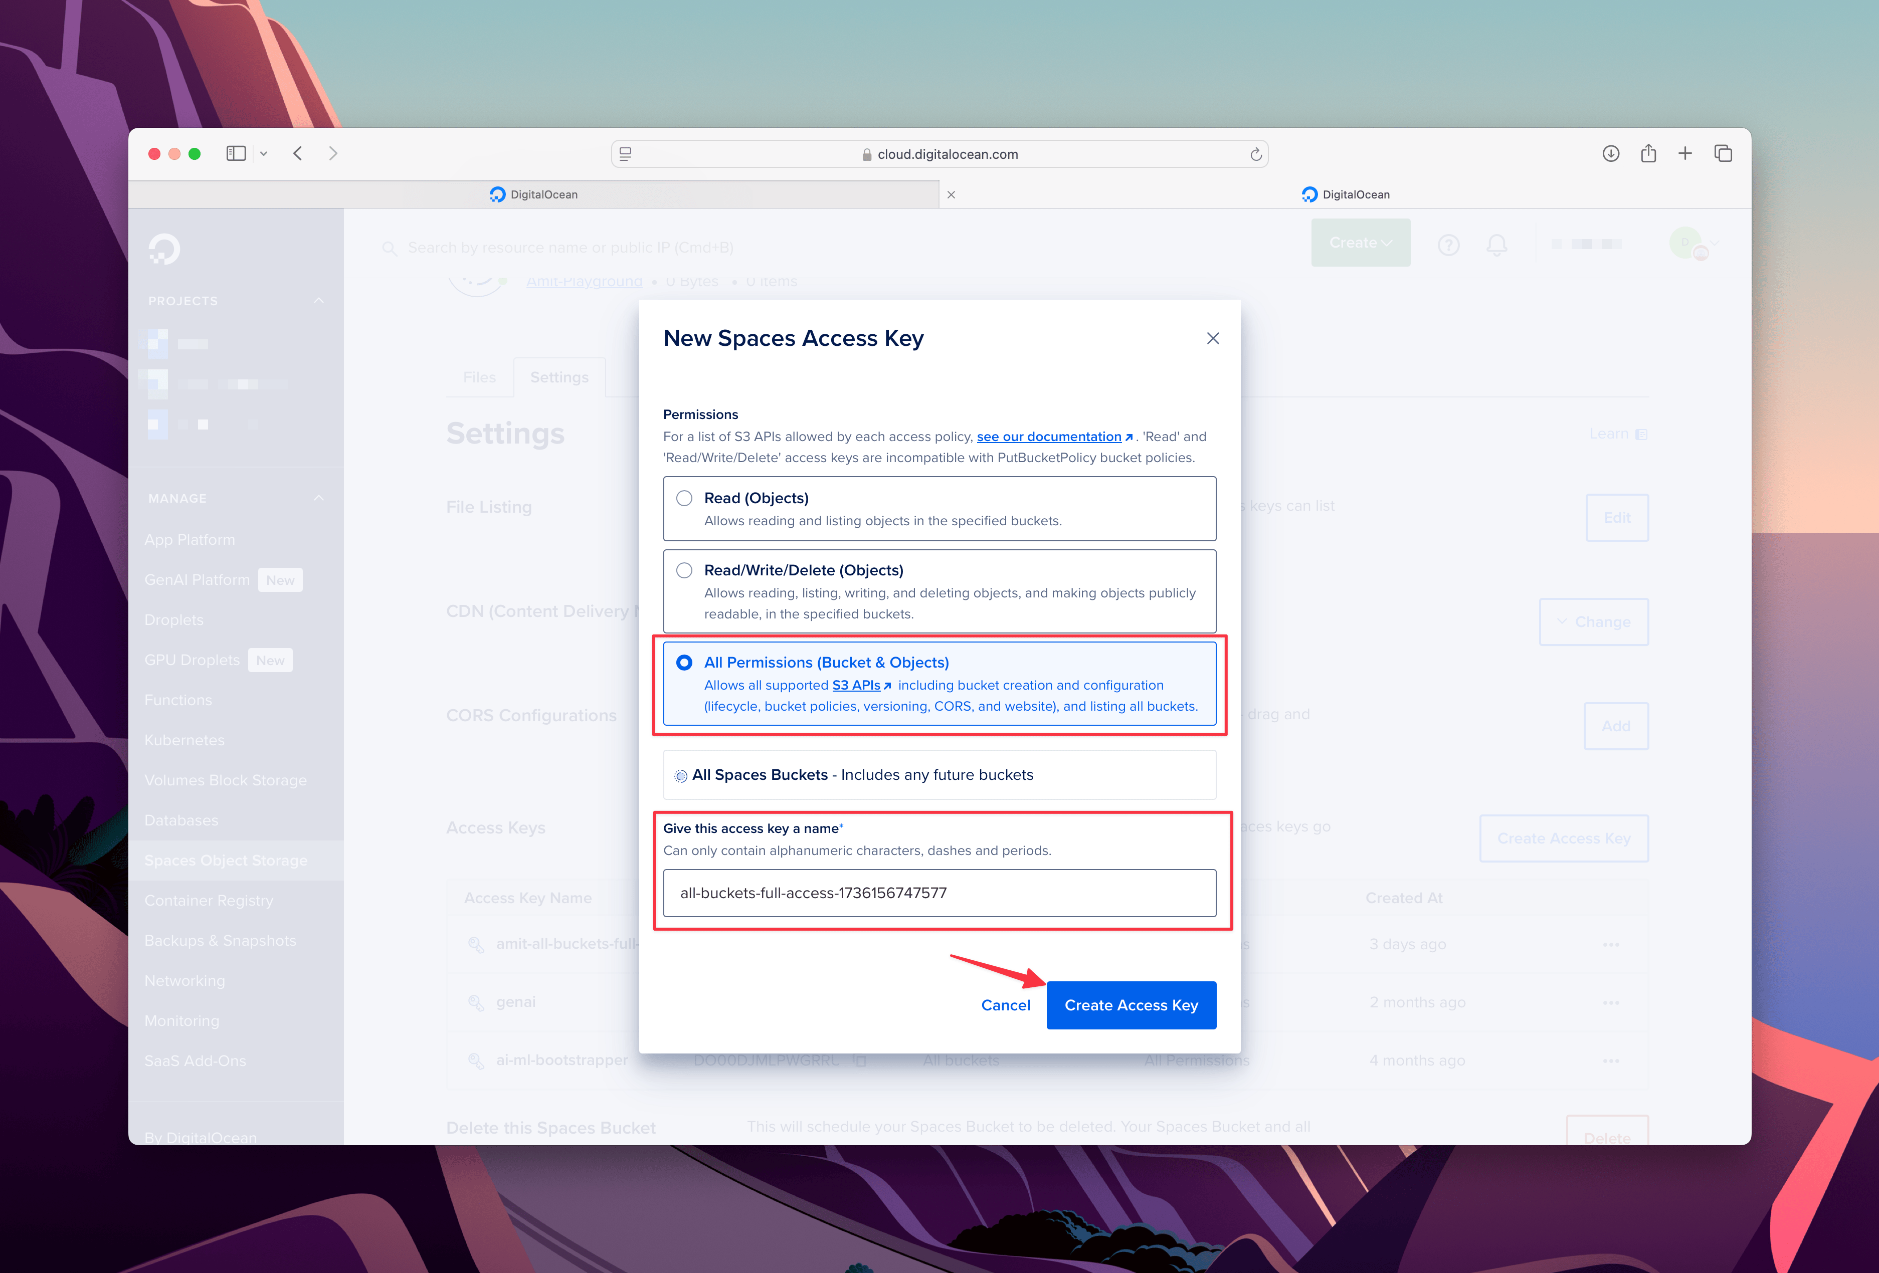Switch to the Files tab
Image resolution: width=1879 pixels, height=1273 pixels.
tap(479, 377)
